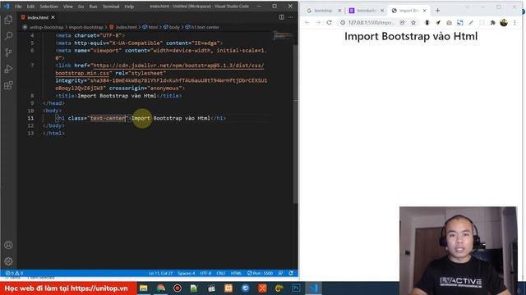Open the View menu in VS Code
Image resolution: width=526 pixels, height=295 pixels.
[x=67, y=7]
